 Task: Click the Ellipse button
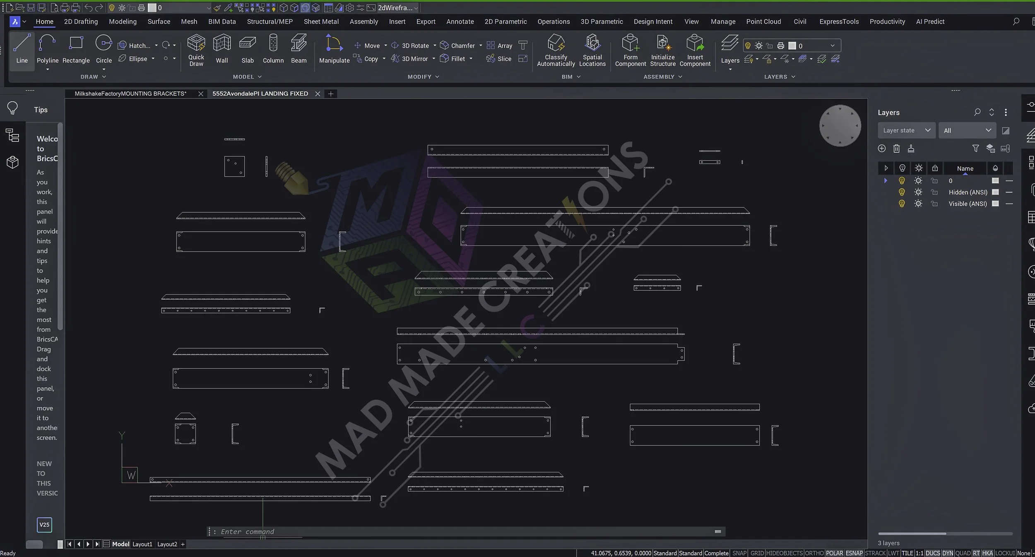click(133, 59)
